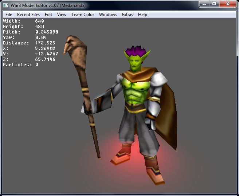Click the window title text Medan.mdx
This screenshot has height=196, width=239.
(x=73, y=5)
